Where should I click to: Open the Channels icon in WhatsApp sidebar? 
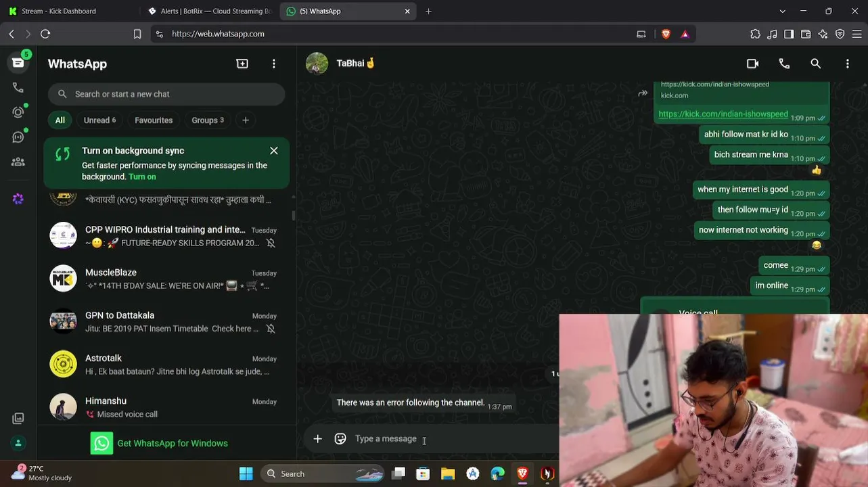click(18, 137)
